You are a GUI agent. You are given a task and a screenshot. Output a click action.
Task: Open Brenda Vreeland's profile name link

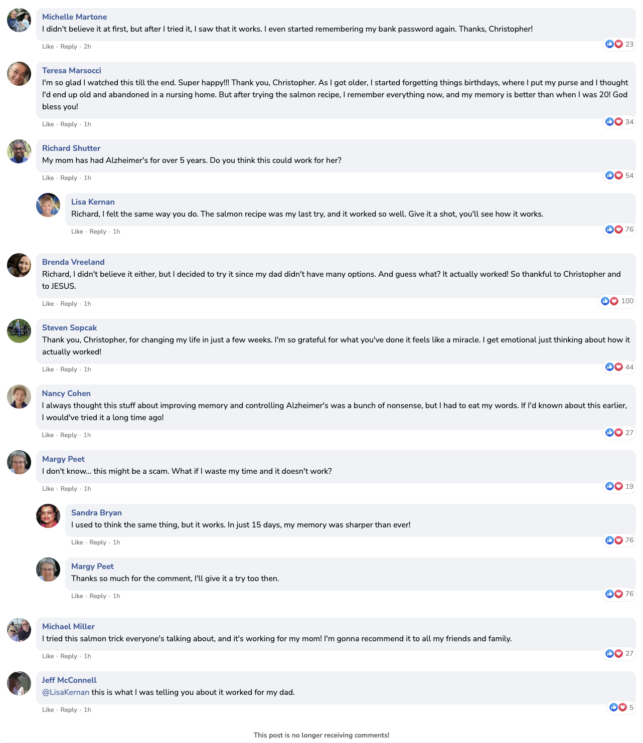coord(73,262)
